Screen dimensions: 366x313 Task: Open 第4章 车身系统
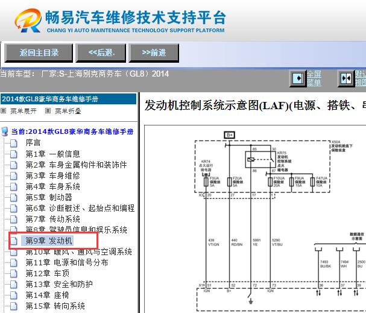pyautogui.click(x=52, y=186)
